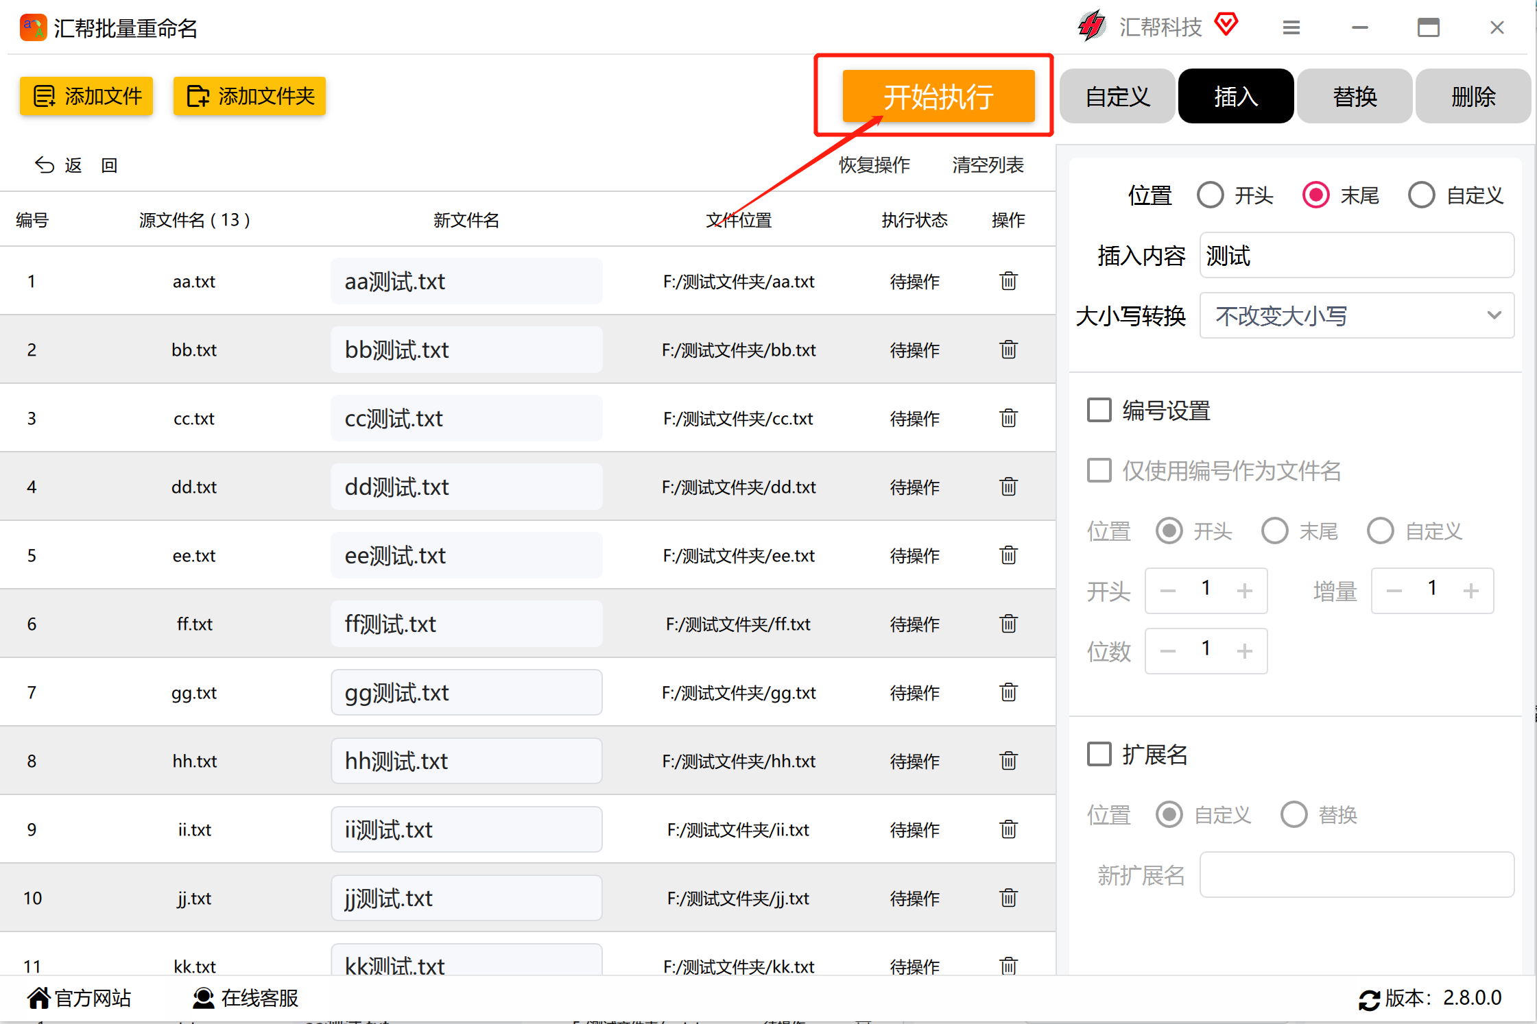Viewport: 1537px width, 1024px height.
Task: Open 在线客服 support link
Action: (246, 998)
